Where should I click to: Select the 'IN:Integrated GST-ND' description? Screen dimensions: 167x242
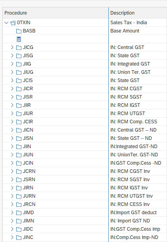click(134, 146)
